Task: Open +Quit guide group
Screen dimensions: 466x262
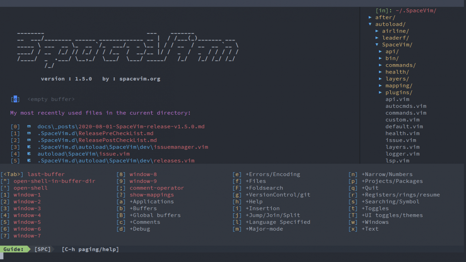Action: point(370,188)
